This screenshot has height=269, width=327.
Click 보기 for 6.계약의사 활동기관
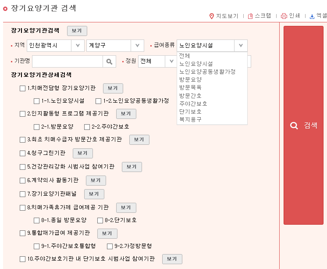click(96, 180)
